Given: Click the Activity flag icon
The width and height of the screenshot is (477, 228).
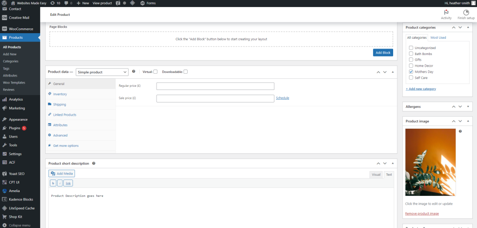Looking at the screenshot, I should click(x=446, y=13).
